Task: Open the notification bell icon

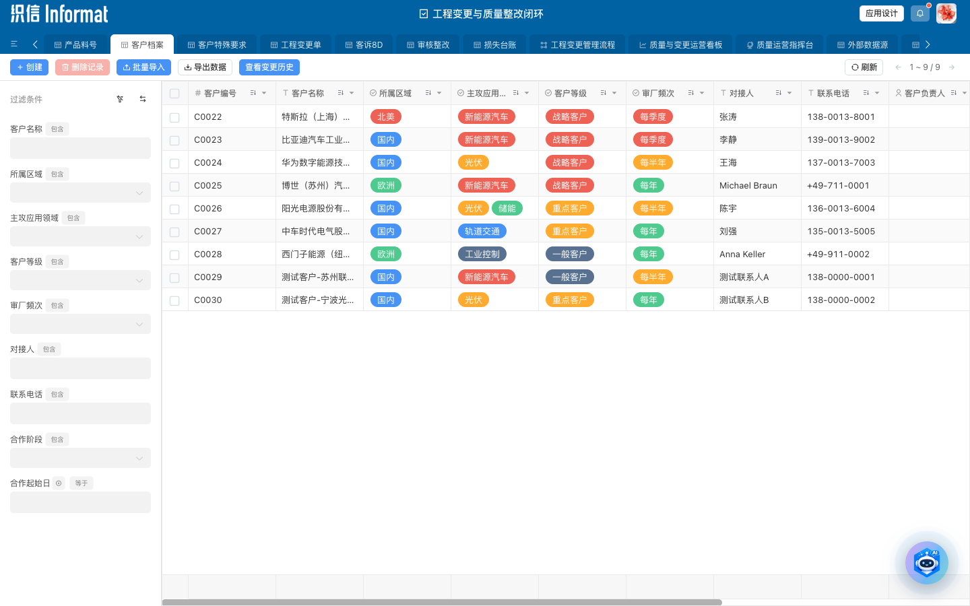Action: [920, 13]
